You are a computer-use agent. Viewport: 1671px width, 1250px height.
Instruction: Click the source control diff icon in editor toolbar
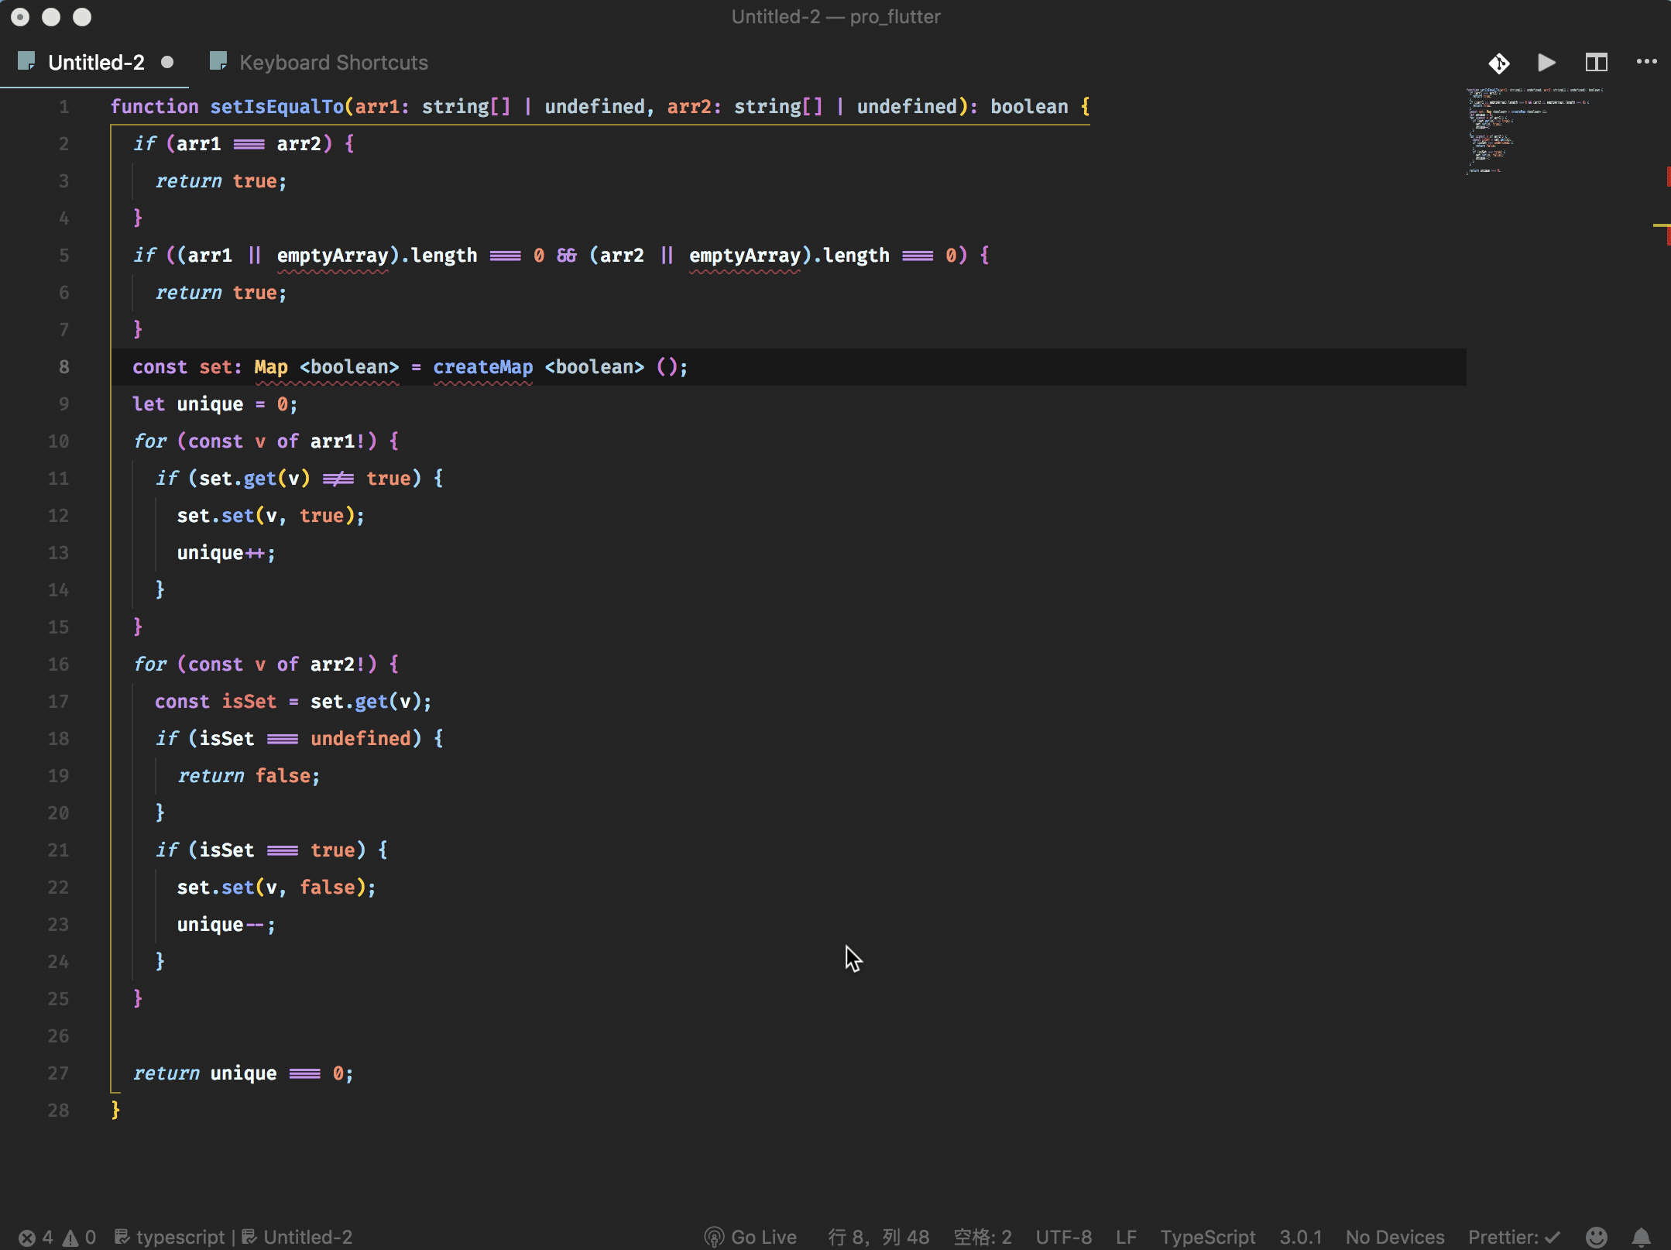coord(1498,63)
